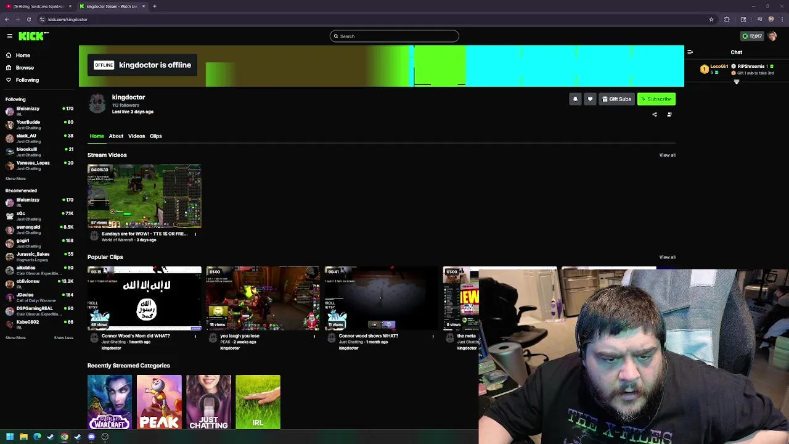
Task: Expand the gift leaderboard down arrow
Action: [x=736, y=81]
